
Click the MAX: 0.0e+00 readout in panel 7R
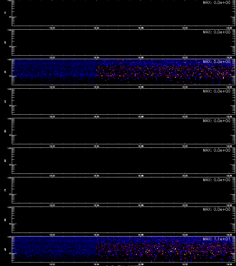tap(217, 180)
